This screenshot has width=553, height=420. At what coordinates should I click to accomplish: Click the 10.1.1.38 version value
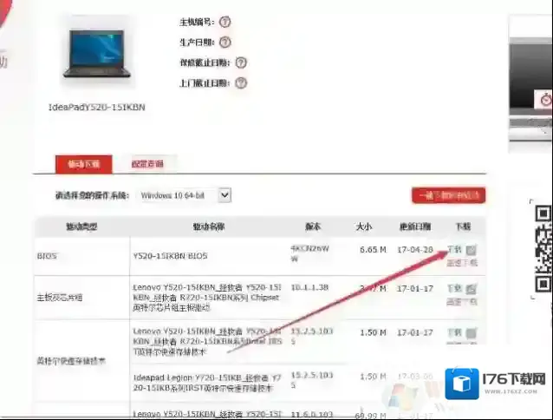309,287
